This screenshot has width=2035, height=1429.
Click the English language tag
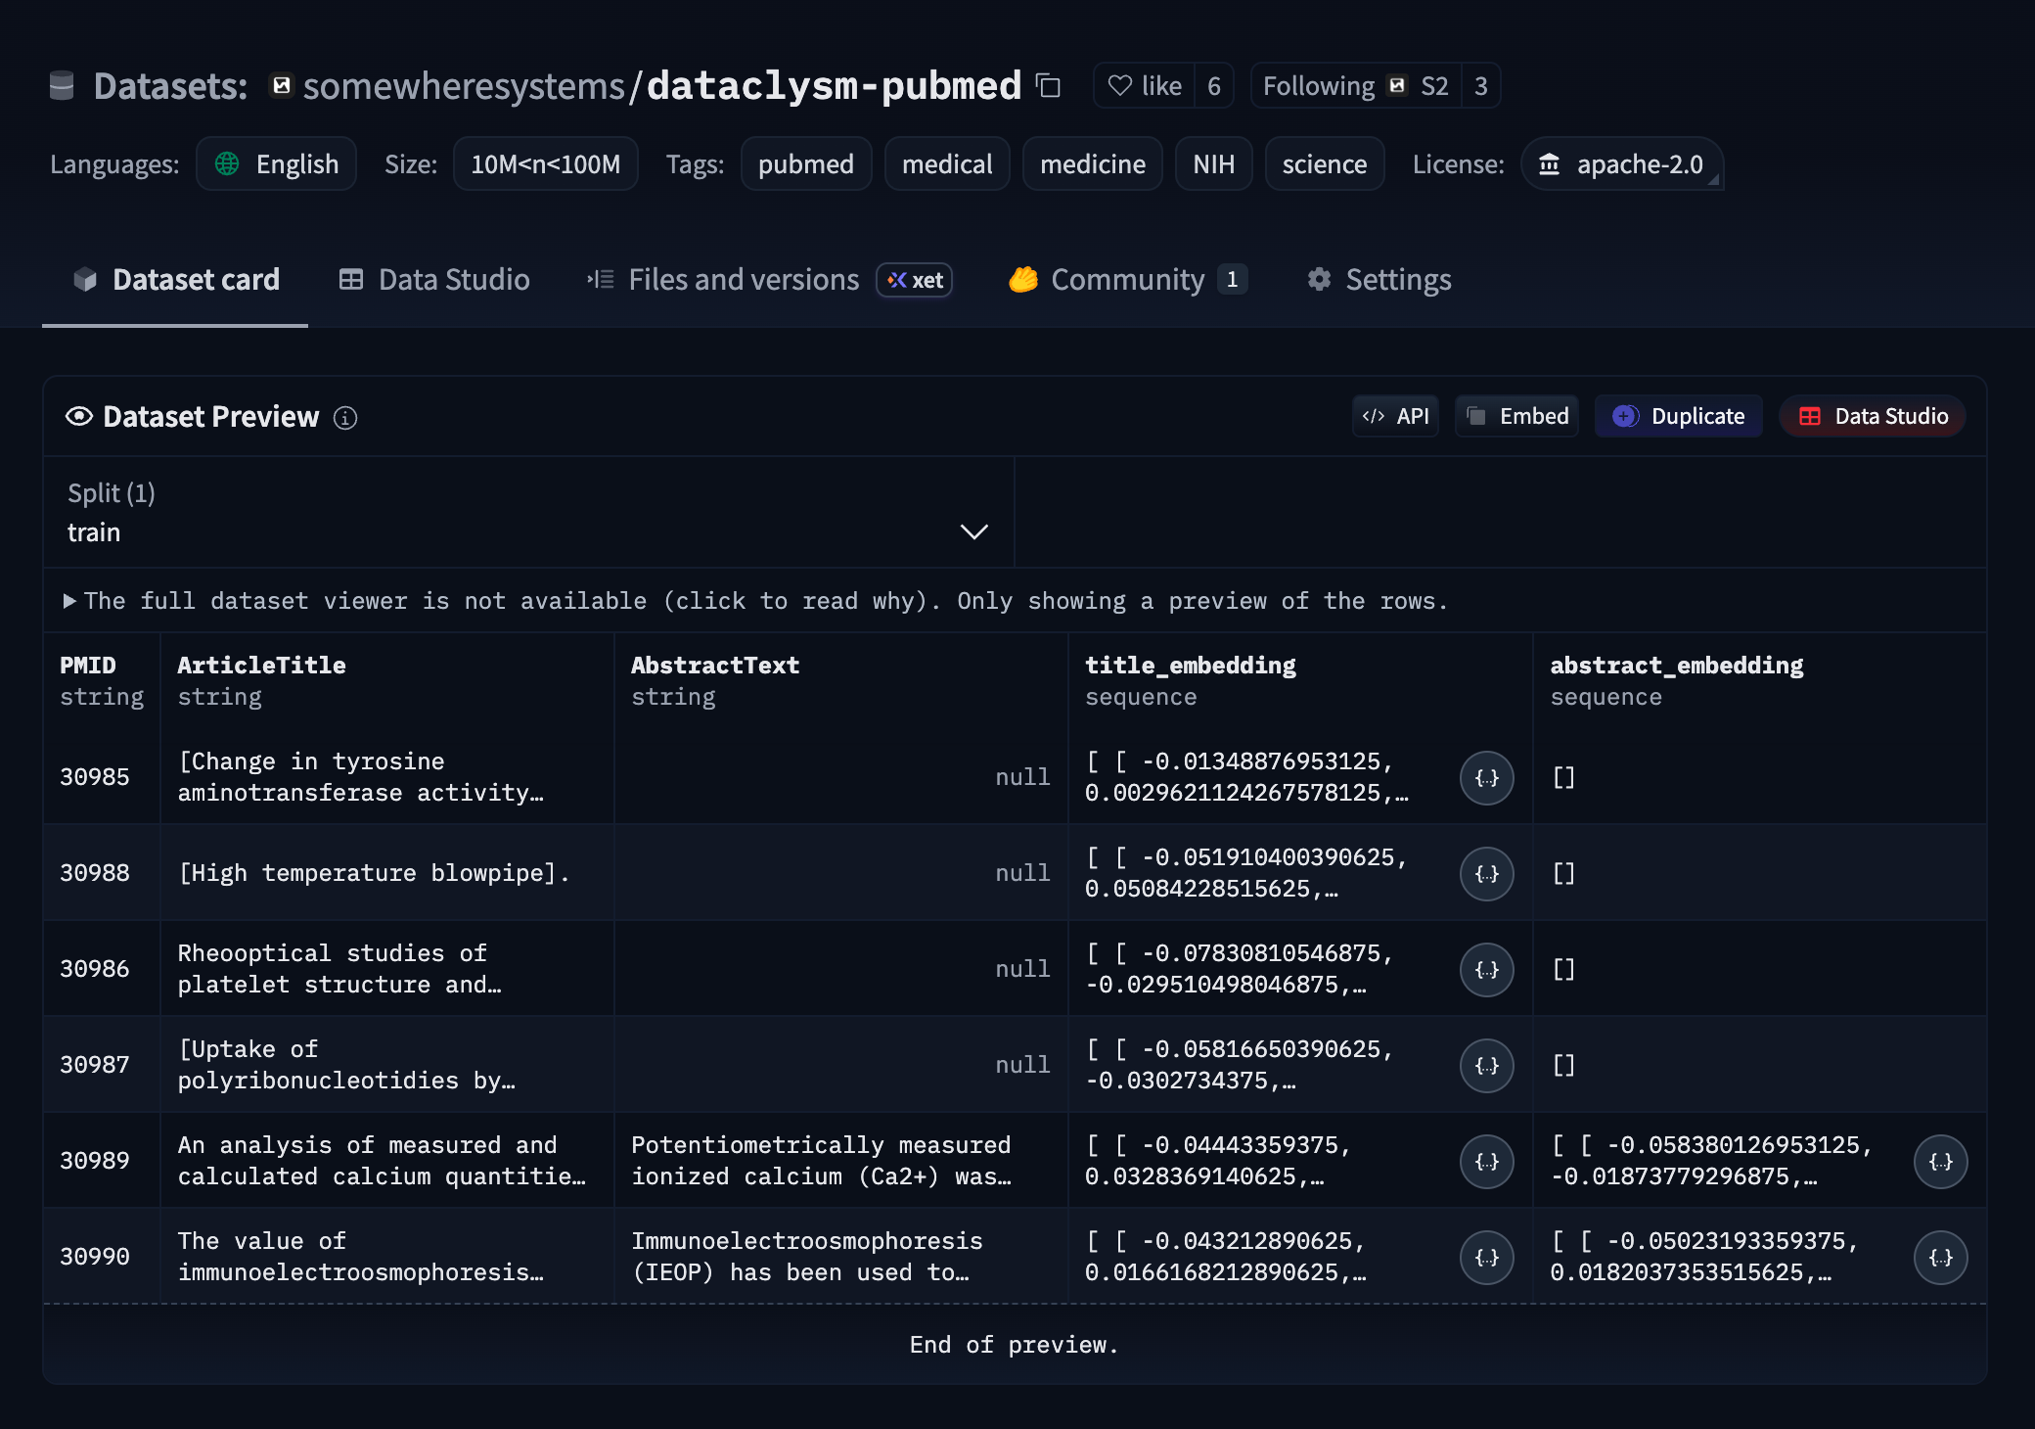[x=277, y=164]
